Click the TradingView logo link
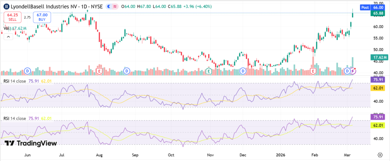Screen dimensions: 390x161 (31, 143)
